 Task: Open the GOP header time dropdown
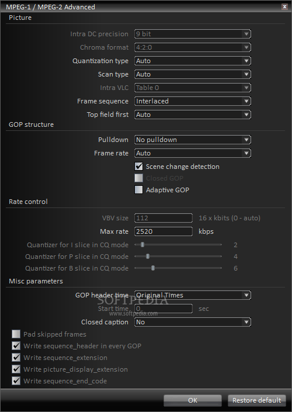coord(193,295)
